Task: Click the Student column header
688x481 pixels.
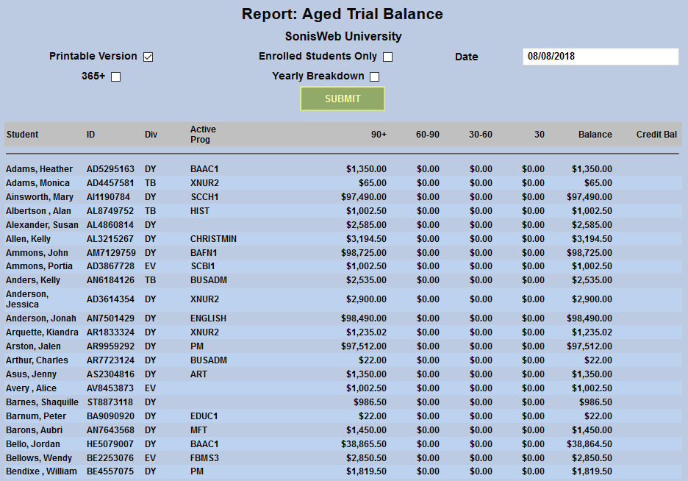Action: coord(23,134)
